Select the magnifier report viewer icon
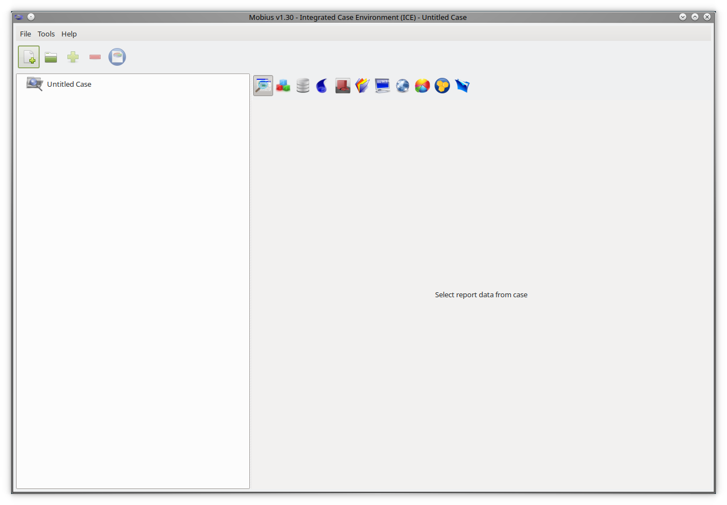This screenshot has height=505, width=727. 263,86
